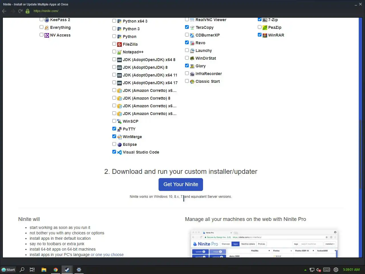The width and height of the screenshot is (365, 274).
Task: Open Steam from the taskbar
Action: (67, 270)
